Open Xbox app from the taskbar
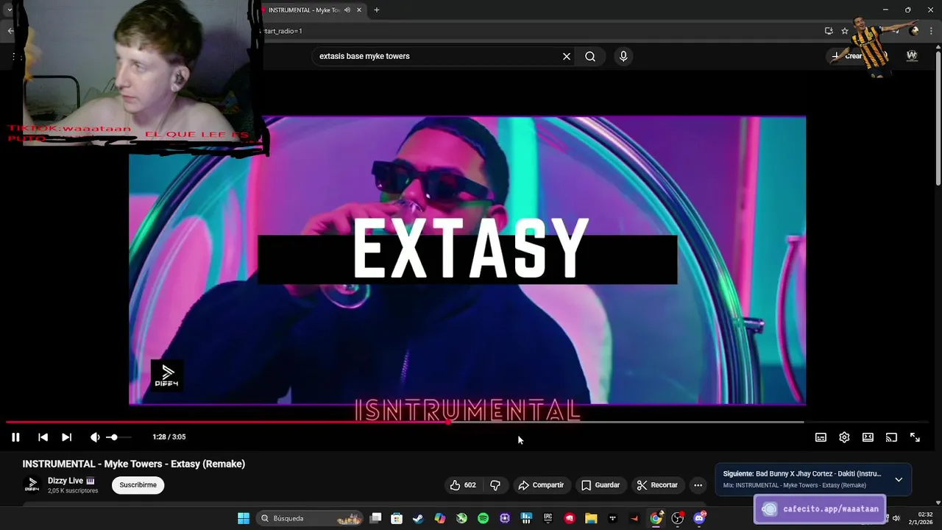Image resolution: width=942 pixels, height=530 pixels. click(x=461, y=518)
